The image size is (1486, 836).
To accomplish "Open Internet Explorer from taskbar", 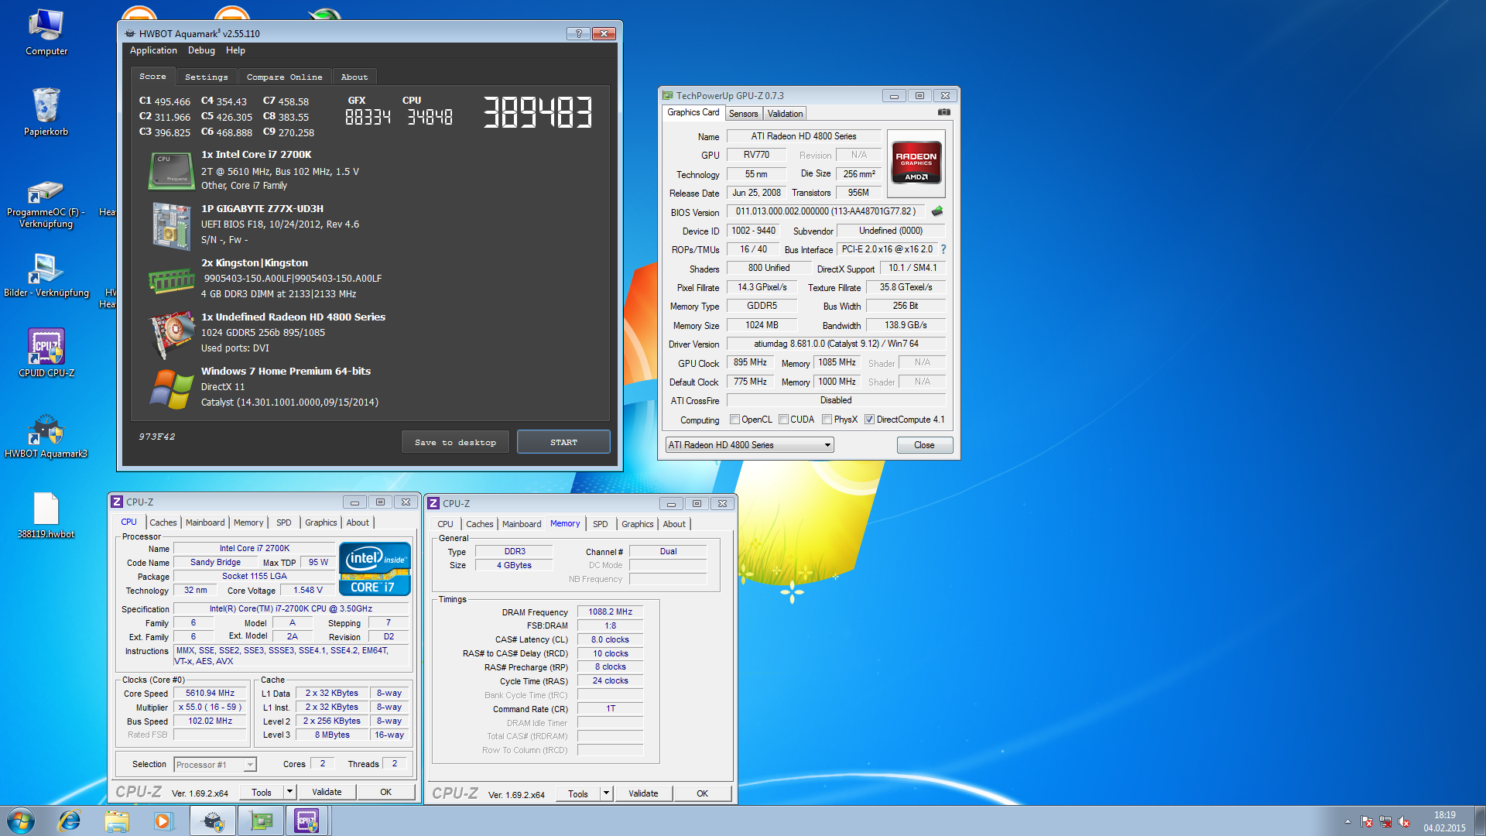I will [70, 821].
